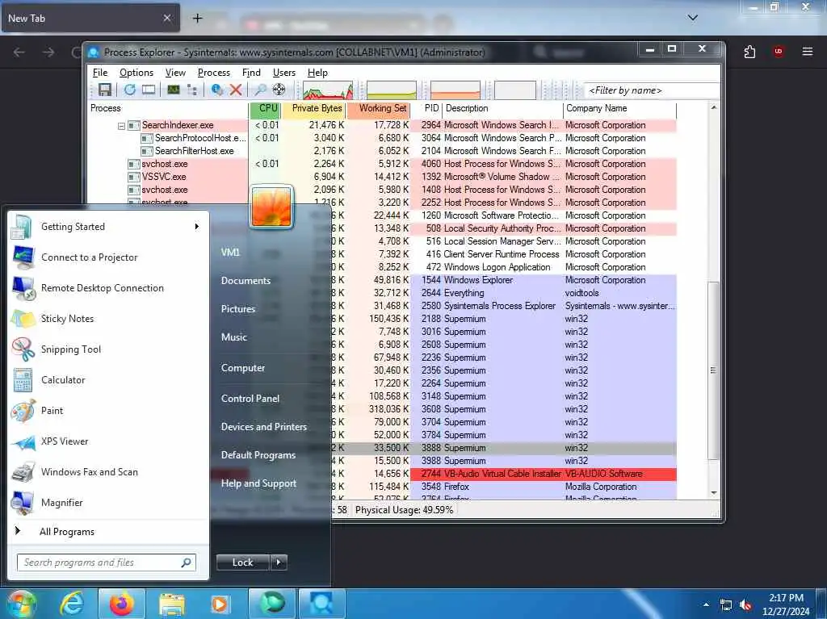827x619 pixels.
Task: Expand All Programs in Start menu
Action: [x=107, y=532]
